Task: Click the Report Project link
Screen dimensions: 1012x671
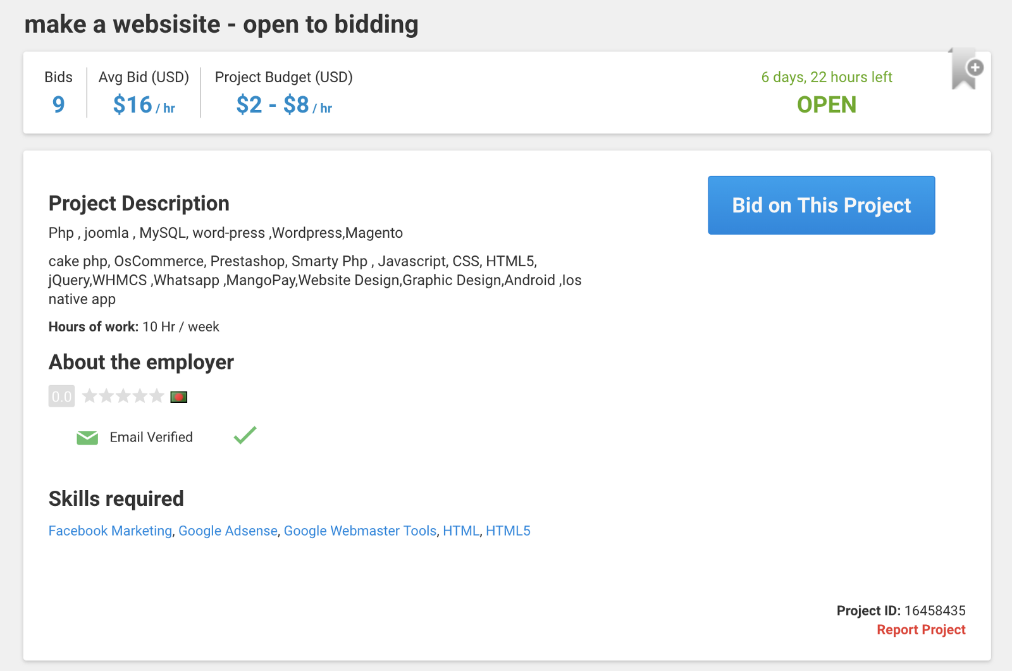Action: coord(921,630)
